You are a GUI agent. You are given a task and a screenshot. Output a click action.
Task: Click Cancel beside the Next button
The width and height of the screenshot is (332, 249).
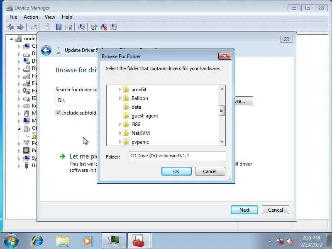[276, 210]
